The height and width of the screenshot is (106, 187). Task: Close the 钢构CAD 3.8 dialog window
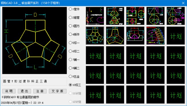click(x=183, y=3)
